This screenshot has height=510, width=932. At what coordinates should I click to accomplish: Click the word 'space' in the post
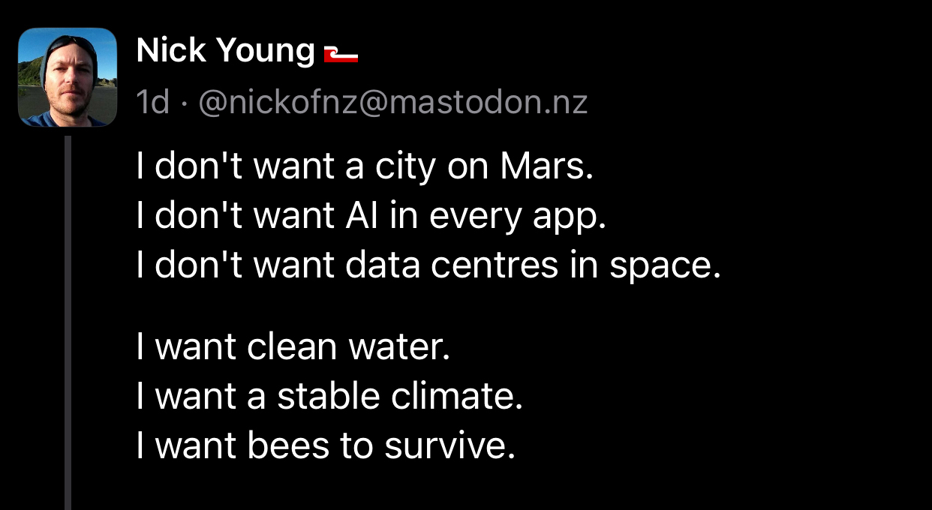click(660, 265)
